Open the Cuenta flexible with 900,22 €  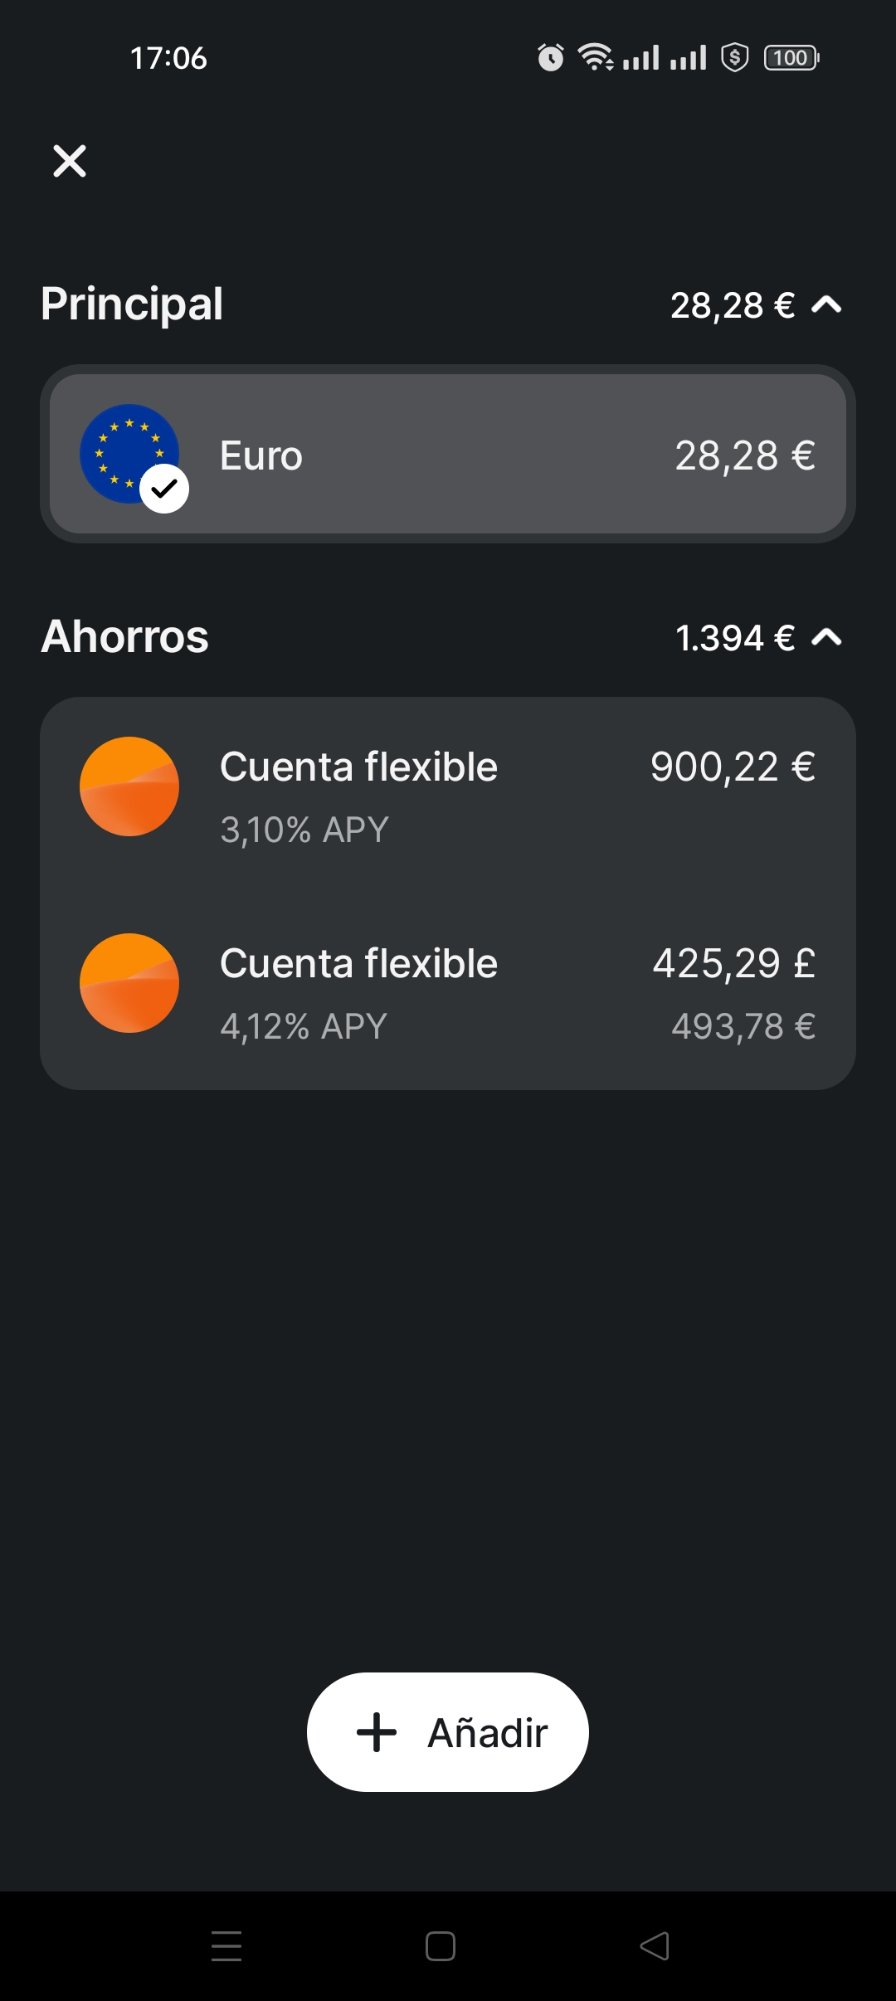(x=448, y=795)
